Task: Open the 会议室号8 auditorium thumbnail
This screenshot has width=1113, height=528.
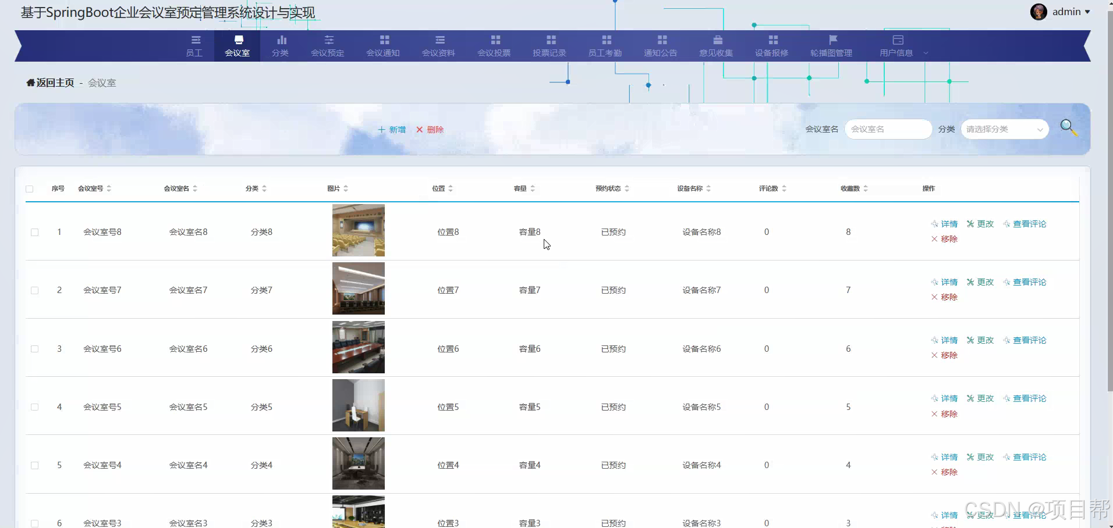Action: pos(359,230)
